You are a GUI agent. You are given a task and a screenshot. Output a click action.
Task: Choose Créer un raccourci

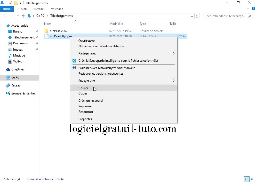coord(124,101)
